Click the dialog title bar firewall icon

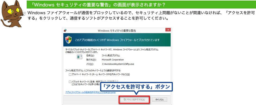66,30
